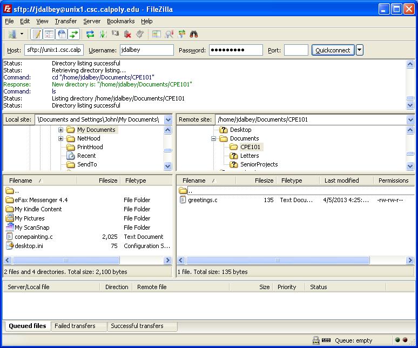Sort local files by Filetype column
This screenshot has width=418, height=348.
point(136,180)
